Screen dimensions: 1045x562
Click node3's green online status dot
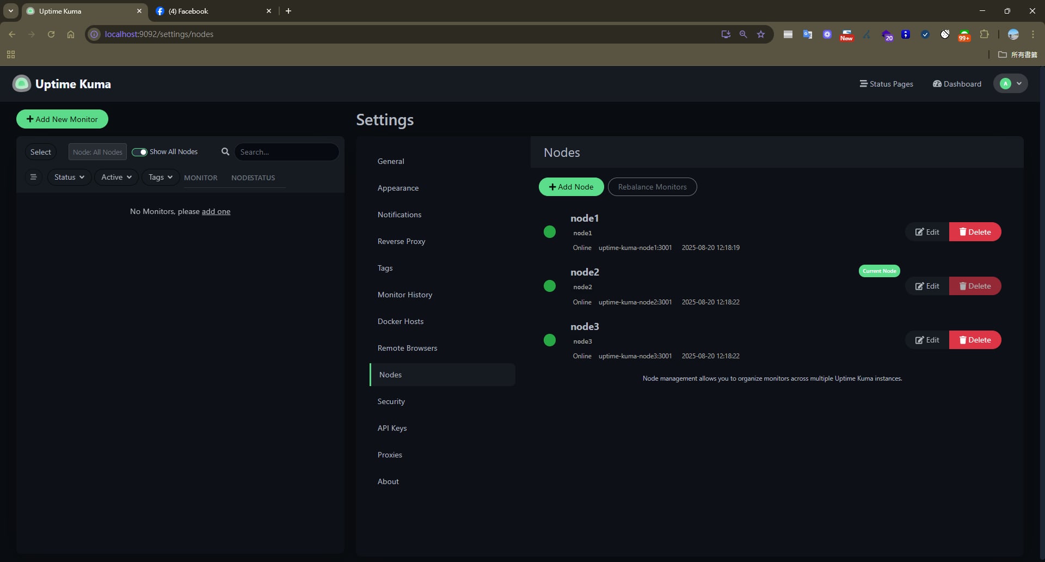[x=550, y=340]
